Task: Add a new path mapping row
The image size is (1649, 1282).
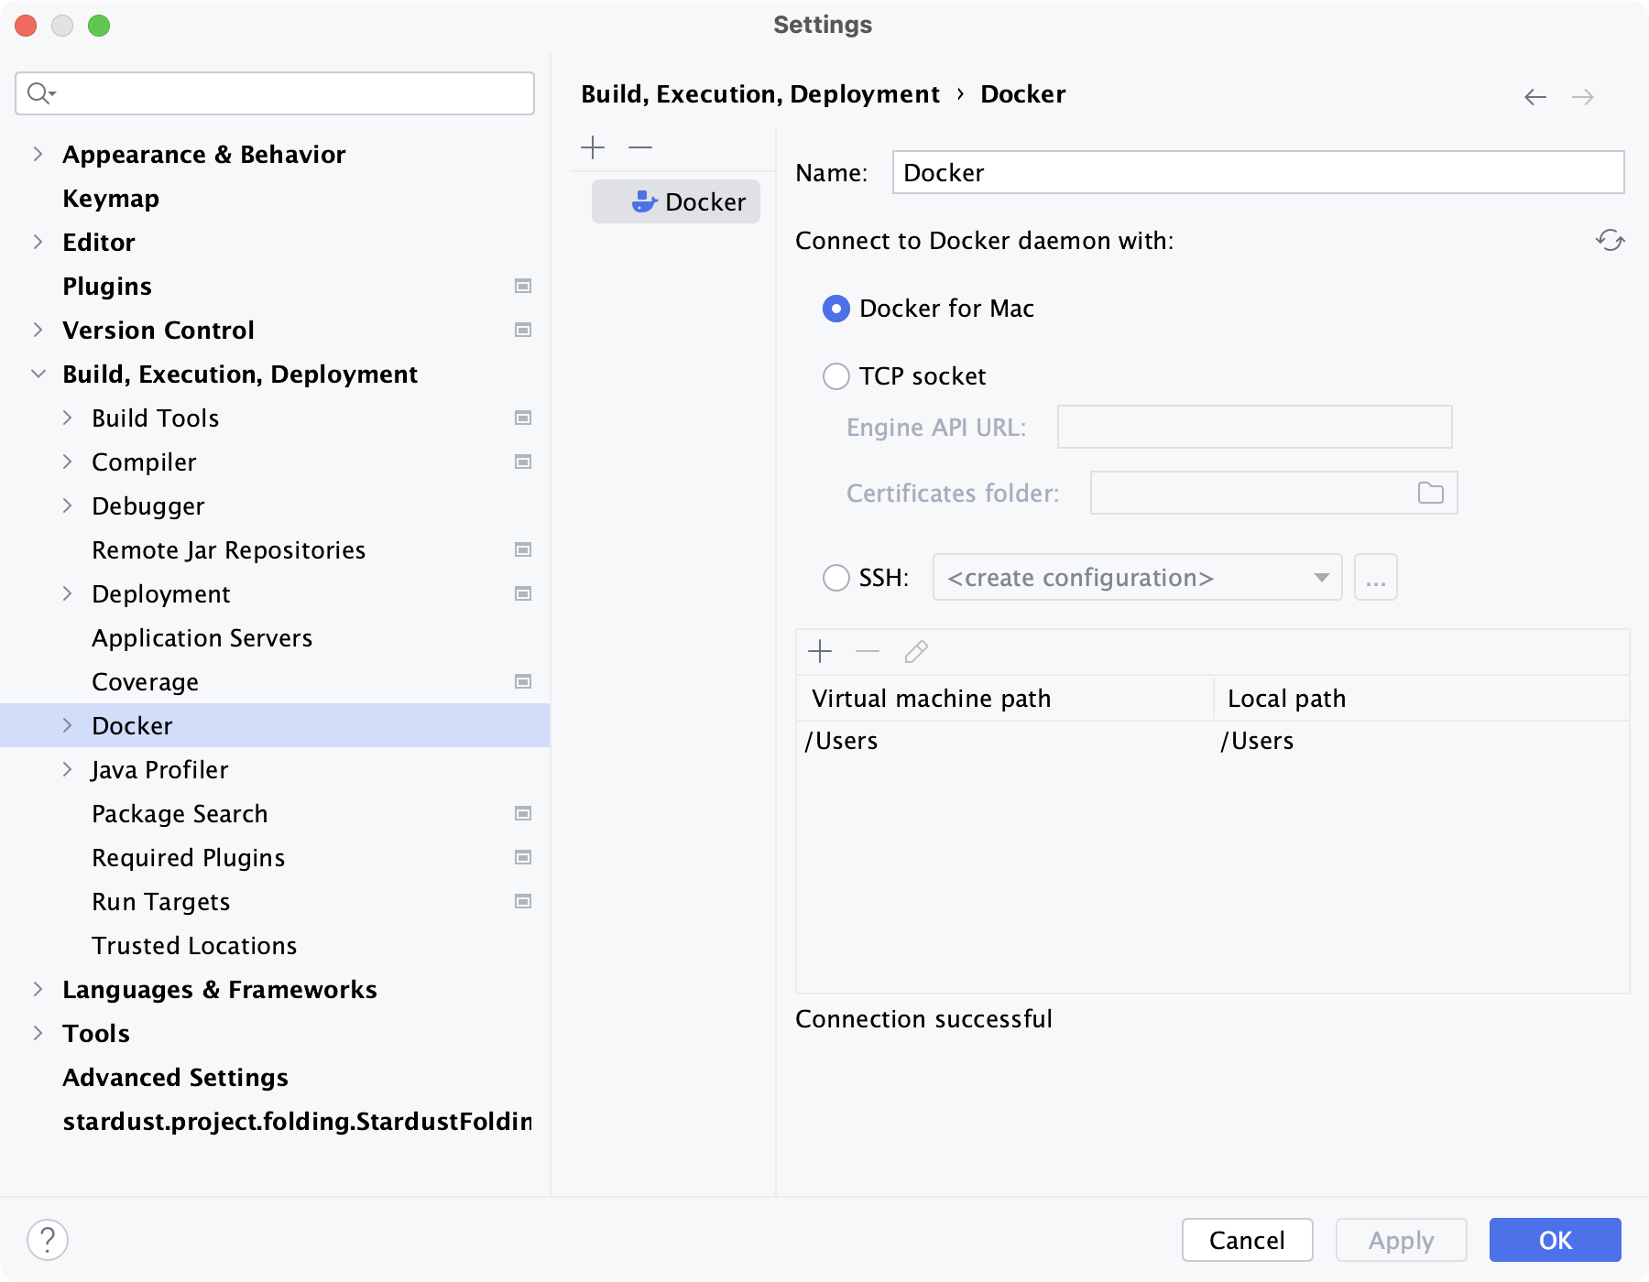Action: click(x=820, y=651)
